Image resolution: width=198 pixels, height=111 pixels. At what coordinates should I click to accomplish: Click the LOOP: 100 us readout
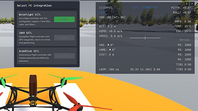tap(109, 69)
